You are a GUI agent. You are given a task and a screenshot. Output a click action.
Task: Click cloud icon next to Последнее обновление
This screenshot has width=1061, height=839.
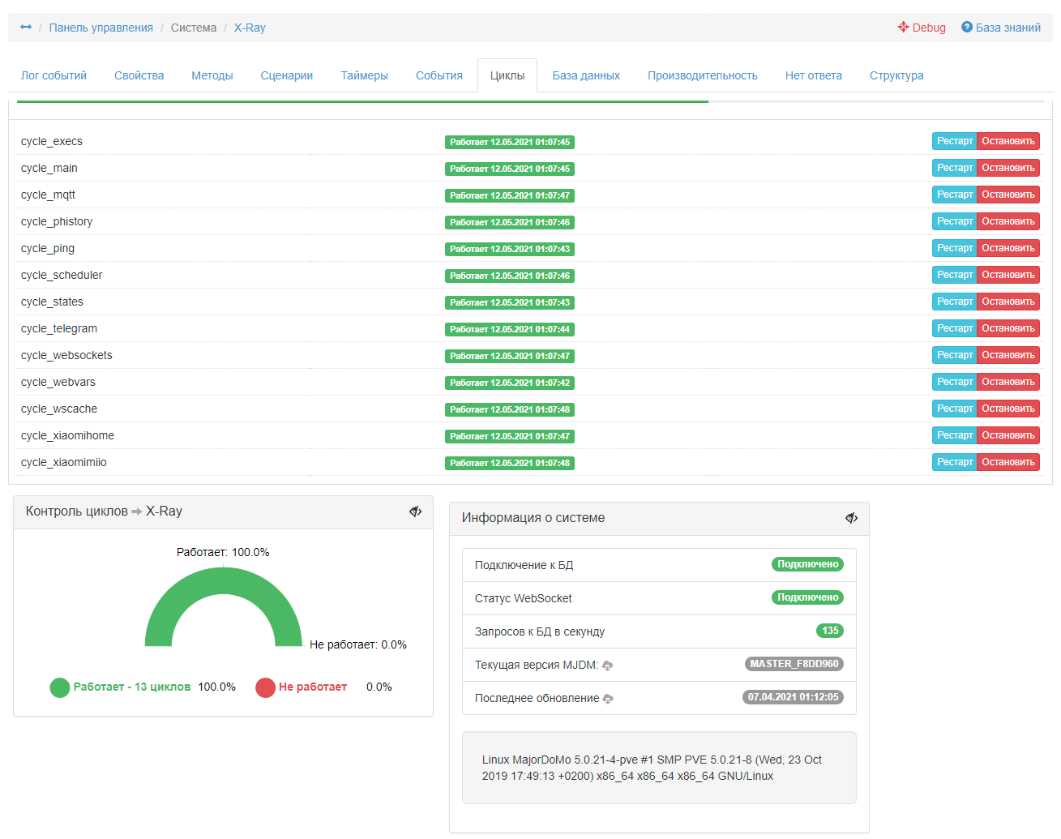point(609,699)
